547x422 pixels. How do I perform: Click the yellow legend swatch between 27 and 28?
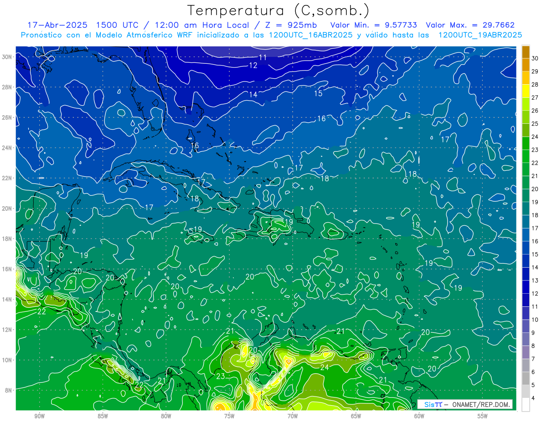point(526,91)
